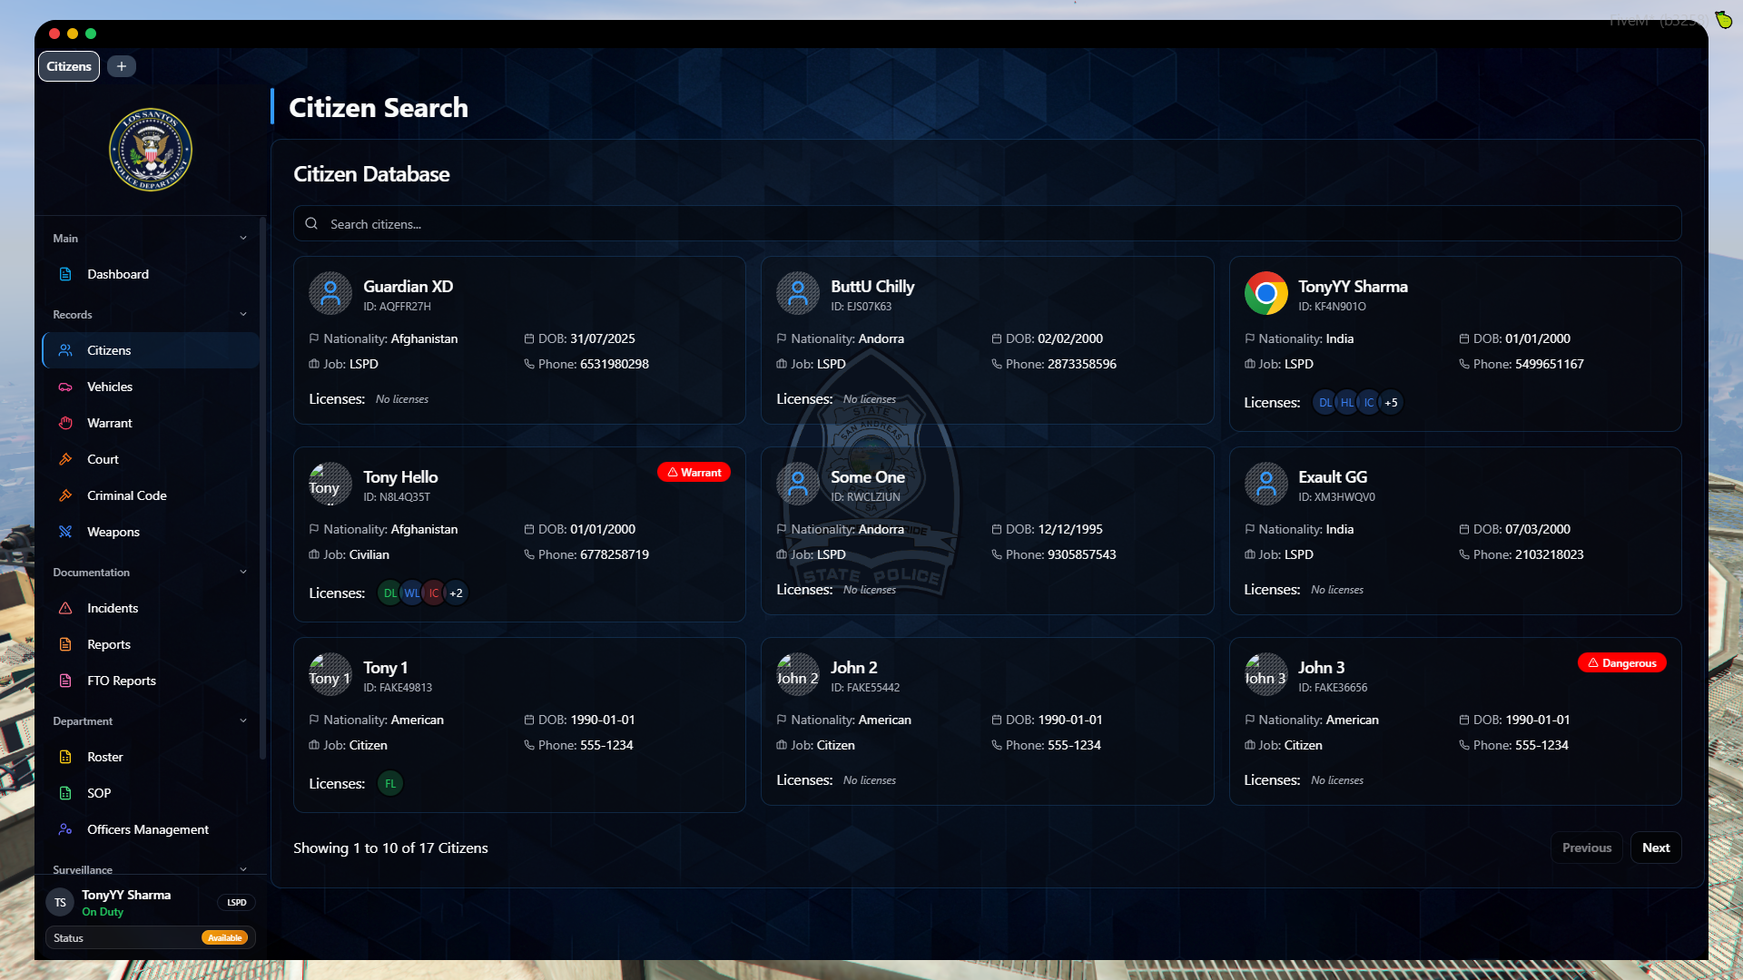Open the Incidents warning icon

[x=66, y=608]
